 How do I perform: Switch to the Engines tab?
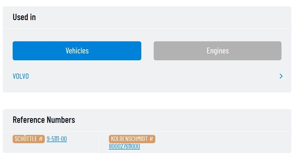tap(217, 51)
